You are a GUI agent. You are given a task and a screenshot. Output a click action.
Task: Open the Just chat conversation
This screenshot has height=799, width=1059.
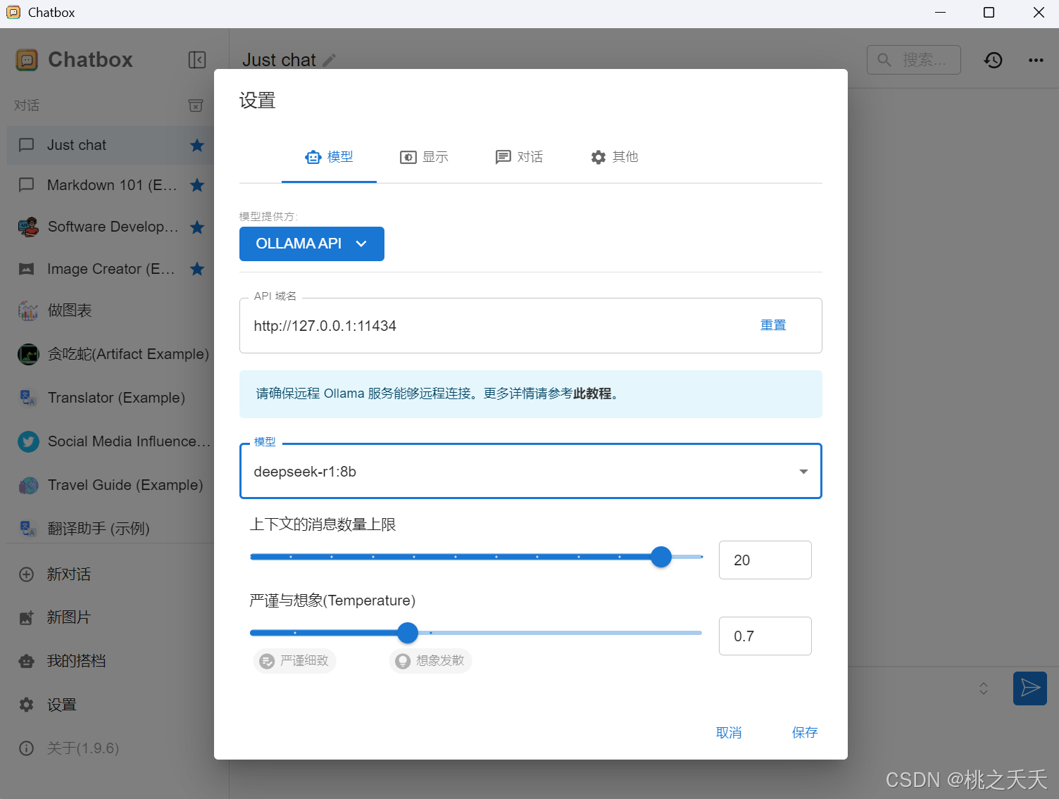pos(111,145)
